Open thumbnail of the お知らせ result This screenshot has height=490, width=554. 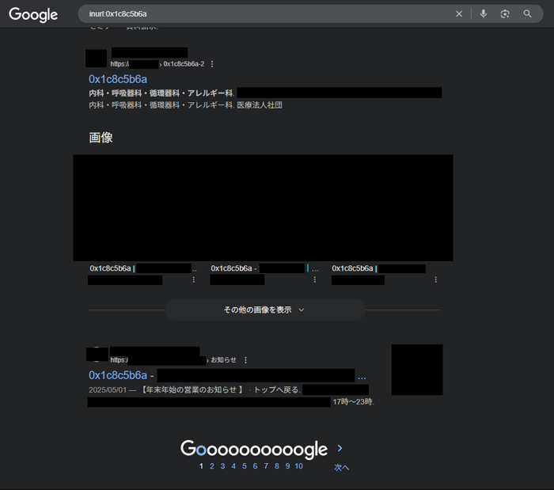coord(417,370)
